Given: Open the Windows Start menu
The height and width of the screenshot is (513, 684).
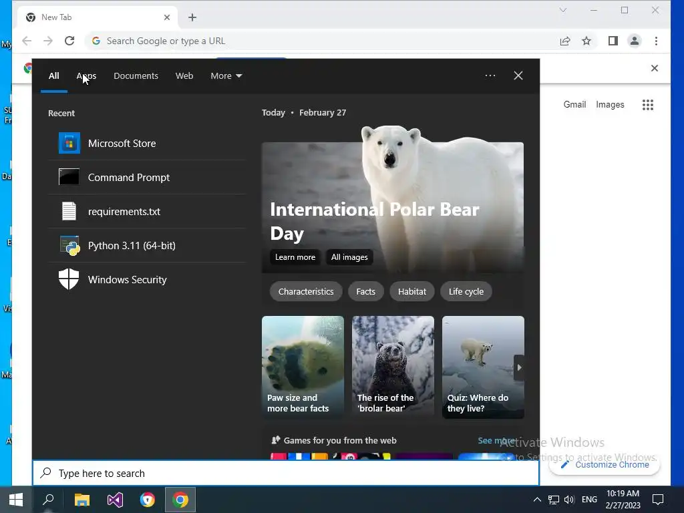Looking at the screenshot, I should pyautogui.click(x=16, y=500).
